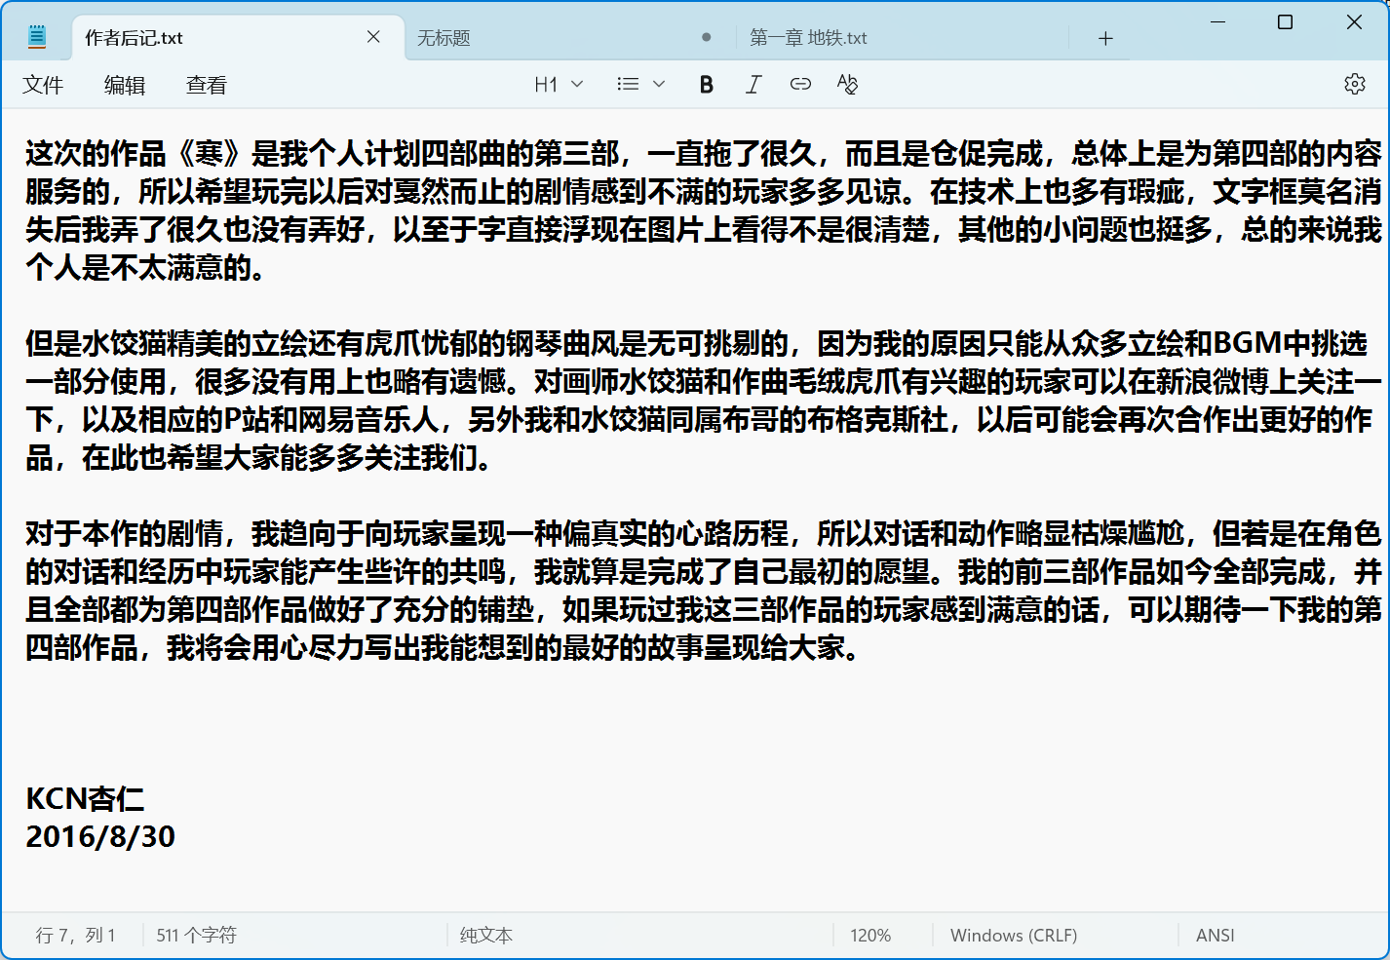Open the 文件 menu

tap(43, 85)
